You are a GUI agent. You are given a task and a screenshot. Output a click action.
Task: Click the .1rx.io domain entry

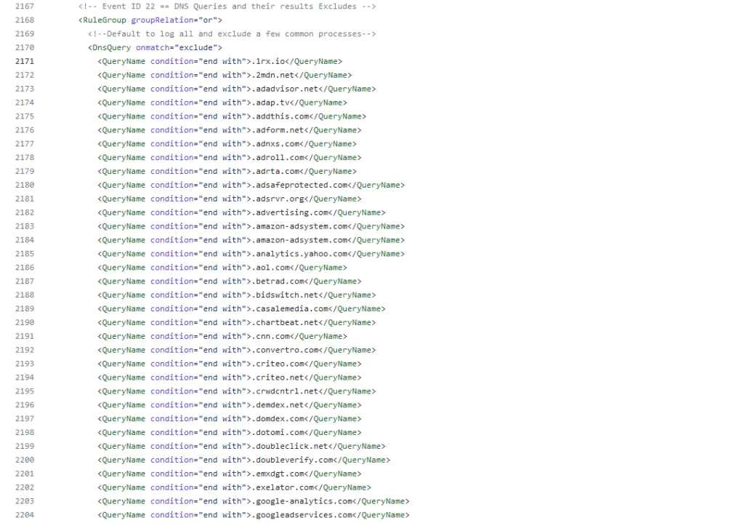[x=272, y=62]
